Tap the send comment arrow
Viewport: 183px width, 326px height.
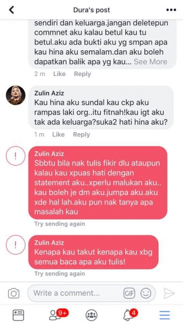click(x=169, y=294)
